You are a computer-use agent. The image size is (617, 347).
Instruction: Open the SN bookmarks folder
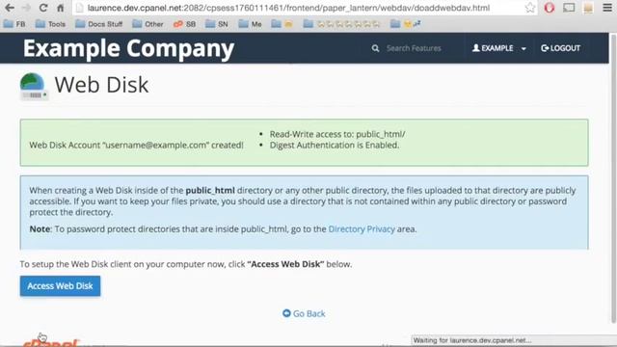point(217,24)
